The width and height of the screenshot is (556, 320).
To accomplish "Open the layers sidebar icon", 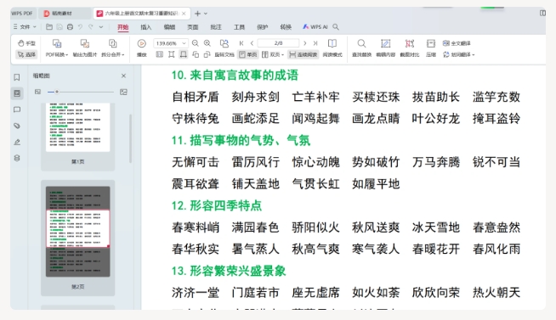I will point(17,158).
